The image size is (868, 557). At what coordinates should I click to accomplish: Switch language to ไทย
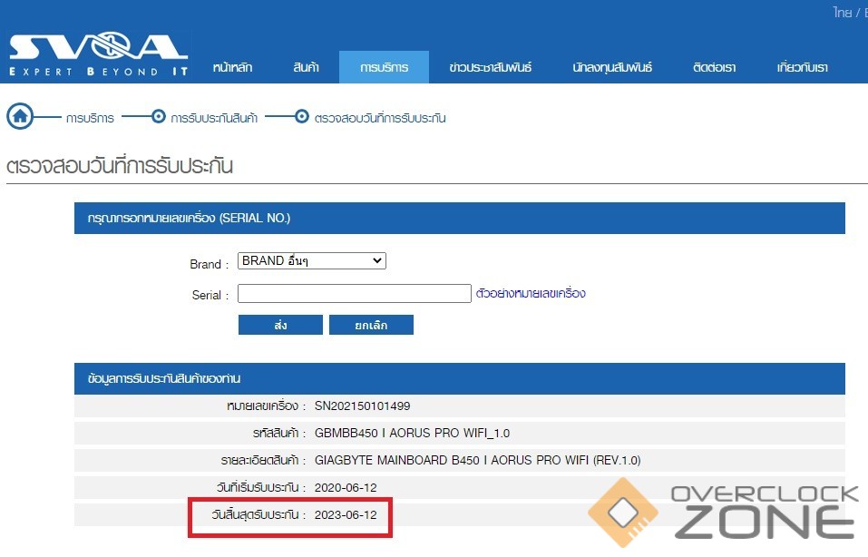click(842, 12)
